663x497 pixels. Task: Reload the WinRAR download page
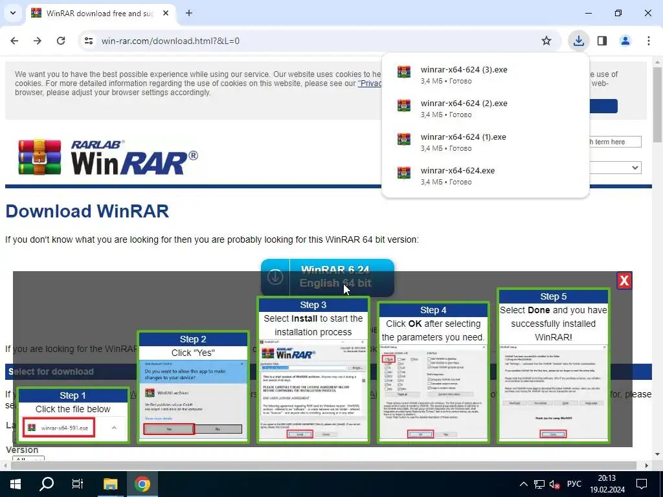point(61,41)
